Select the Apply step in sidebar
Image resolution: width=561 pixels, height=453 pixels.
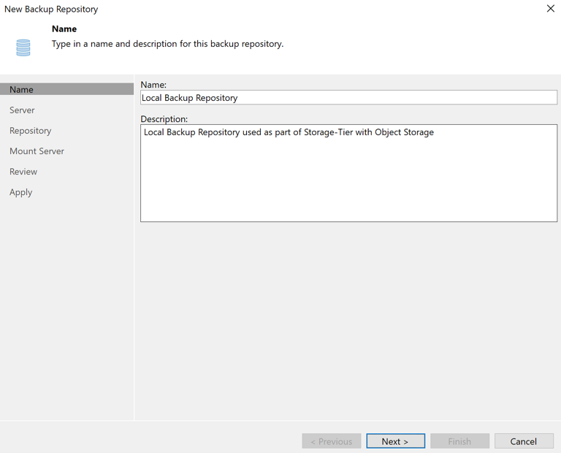click(20, 191)
